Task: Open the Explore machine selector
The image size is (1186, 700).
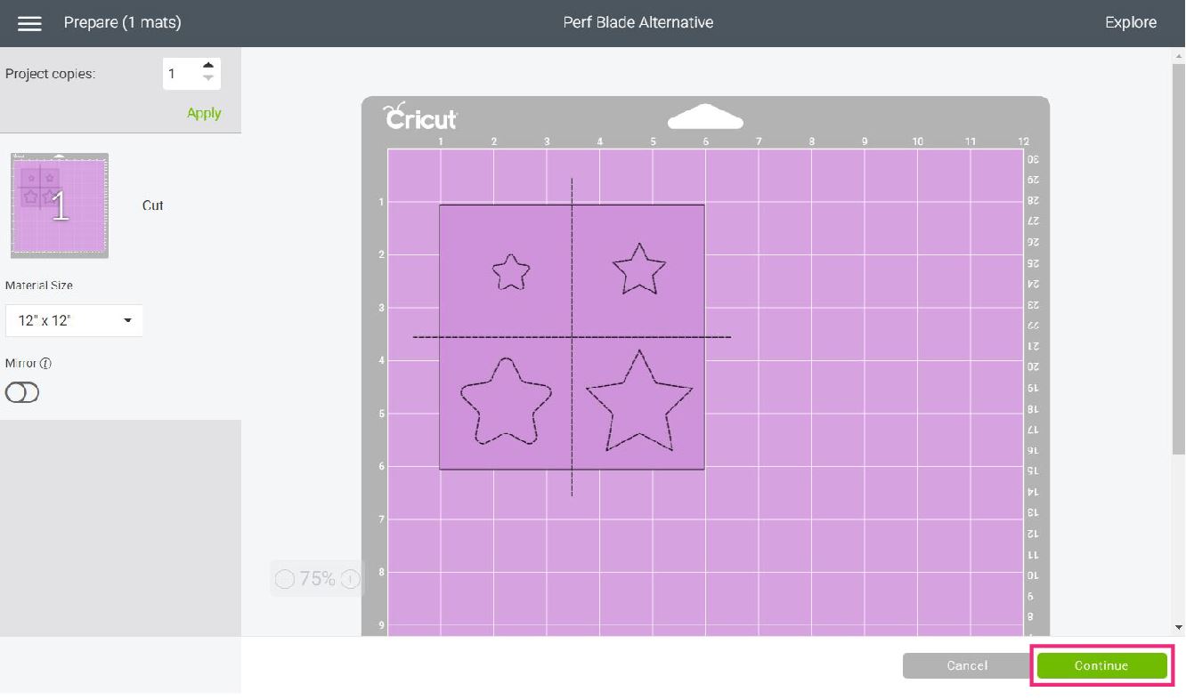Action: (1130, 23)
